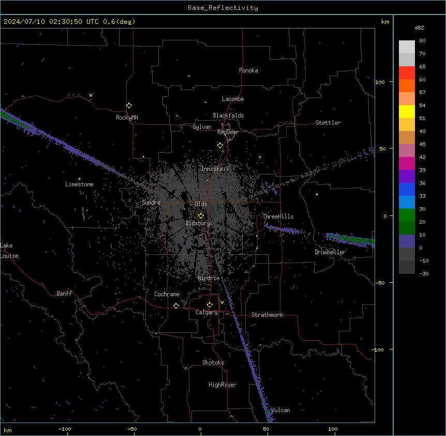
Task: Select the Innisfail label
Action: click(215, 169)
